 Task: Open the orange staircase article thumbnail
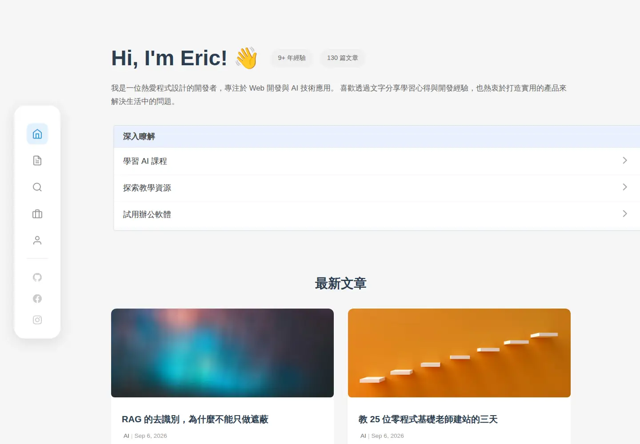(x=459, y=353)
